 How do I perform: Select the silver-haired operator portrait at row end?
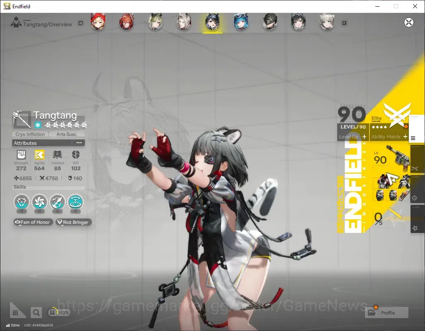326,22
